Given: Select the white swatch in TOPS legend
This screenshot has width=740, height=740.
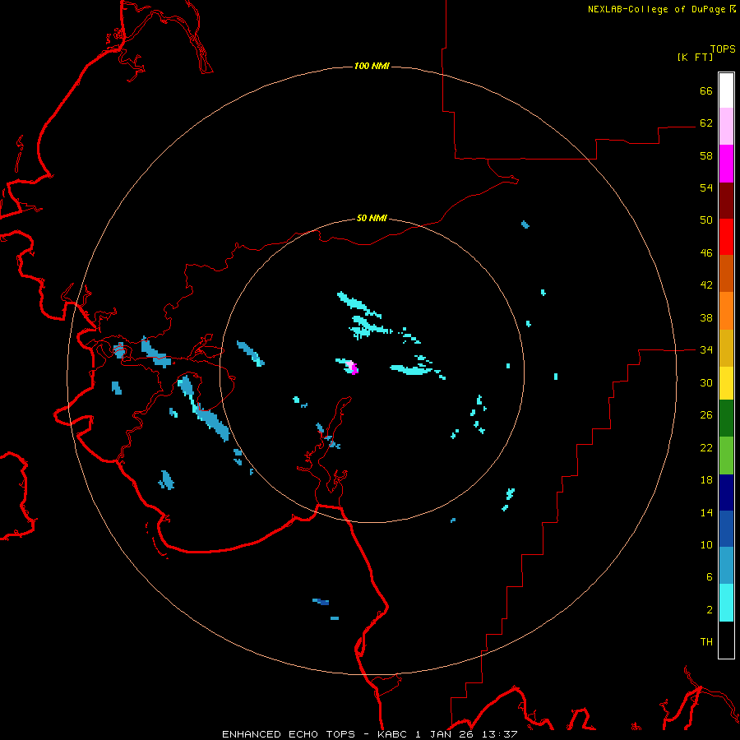Looking at the screenshot, I should 726,90.
